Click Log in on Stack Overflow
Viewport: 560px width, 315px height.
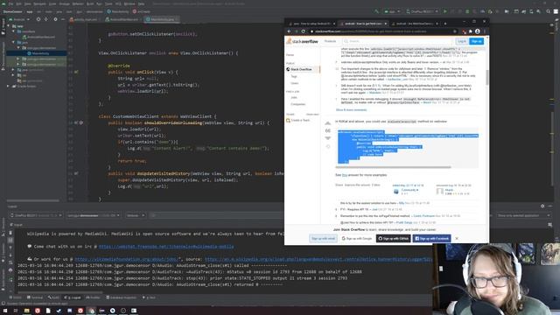pyautogui.click(x=462, y=41)
